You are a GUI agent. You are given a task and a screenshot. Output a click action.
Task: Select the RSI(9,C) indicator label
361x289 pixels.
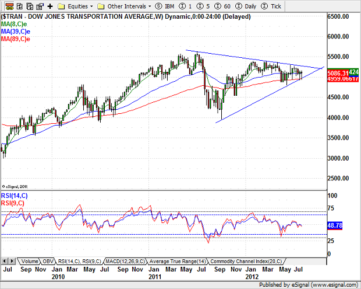click(13, 203)
